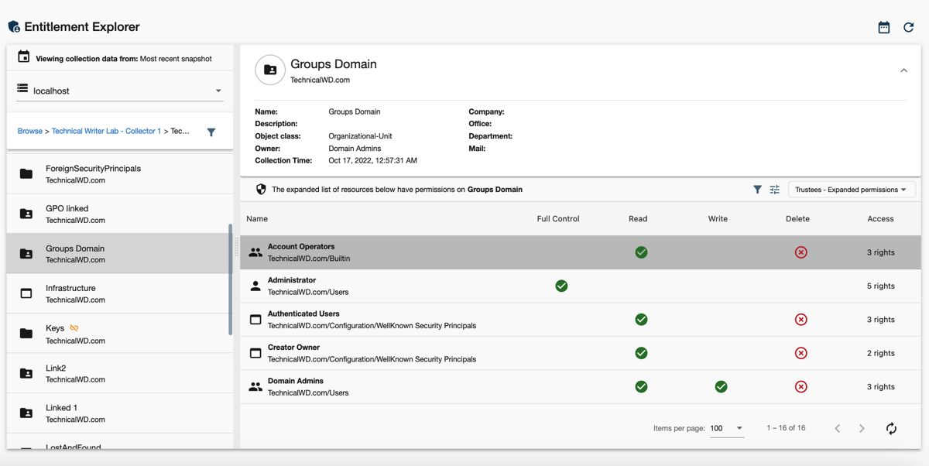
Task: Click the Groups Domain header folder icon
Action: (x=270, y=70)
